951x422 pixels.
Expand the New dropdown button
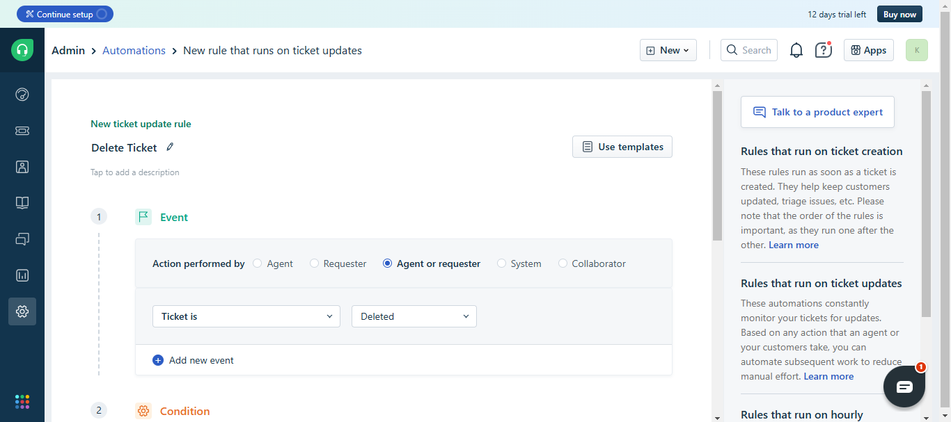668,50
